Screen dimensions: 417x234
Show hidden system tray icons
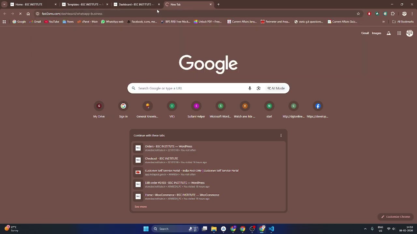click(365, 229)
